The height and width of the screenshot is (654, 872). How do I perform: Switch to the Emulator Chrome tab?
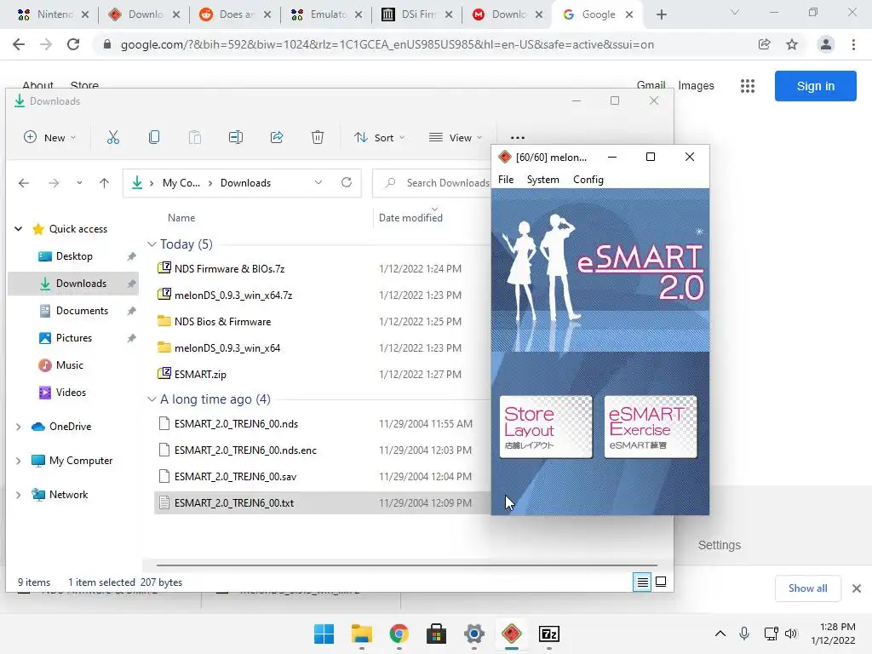tap(326, 14)
